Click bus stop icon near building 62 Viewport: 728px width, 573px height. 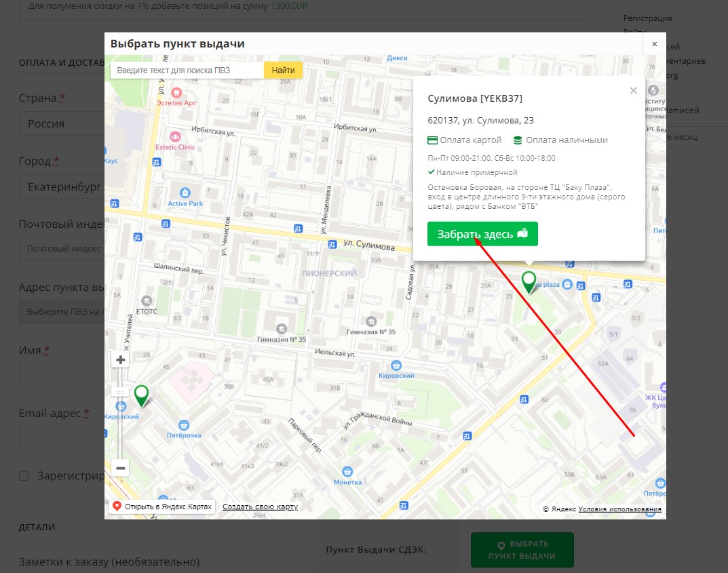click(524, 399)
